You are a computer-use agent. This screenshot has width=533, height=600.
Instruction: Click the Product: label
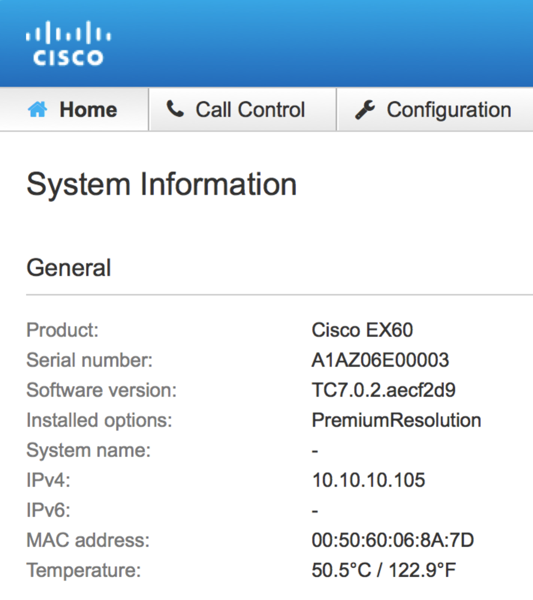tap(63, 330)
